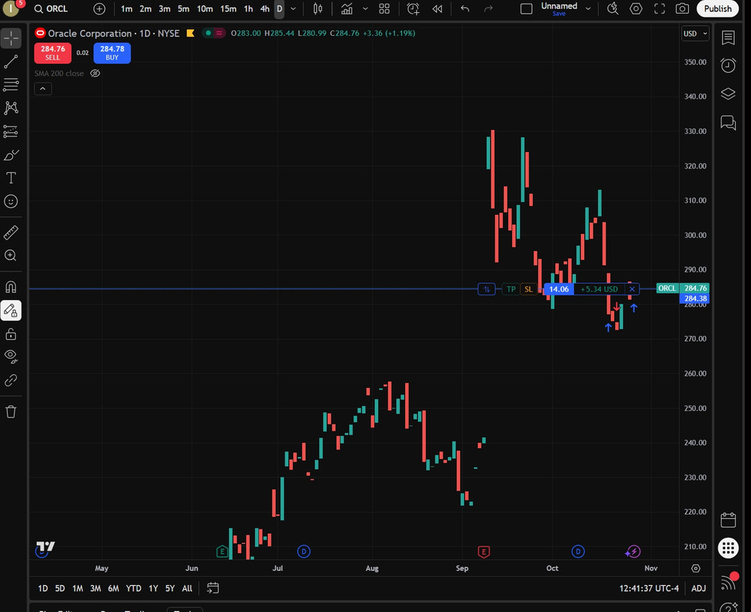Activate the zoom in tool

pos(11,256)
